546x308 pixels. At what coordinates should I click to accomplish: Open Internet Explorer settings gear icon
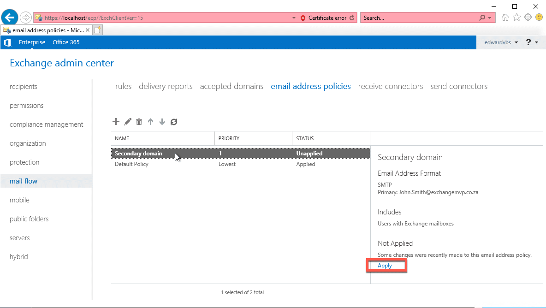(x=528, y=17)
